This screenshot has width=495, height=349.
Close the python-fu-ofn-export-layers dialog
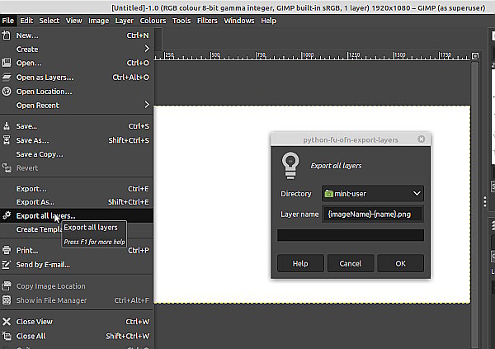tap(421, 139)
